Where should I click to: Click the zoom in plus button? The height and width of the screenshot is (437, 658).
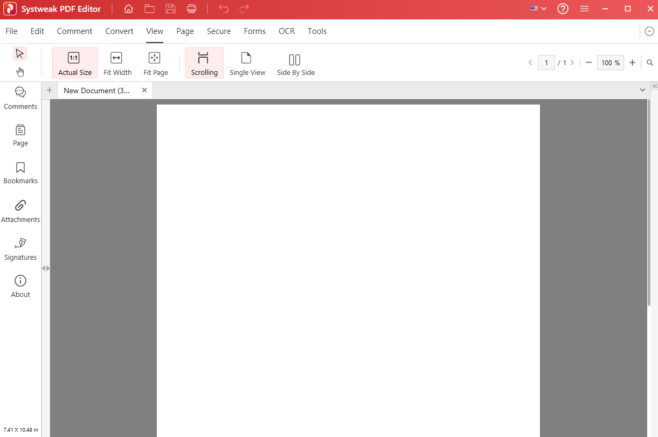point(632,63)
